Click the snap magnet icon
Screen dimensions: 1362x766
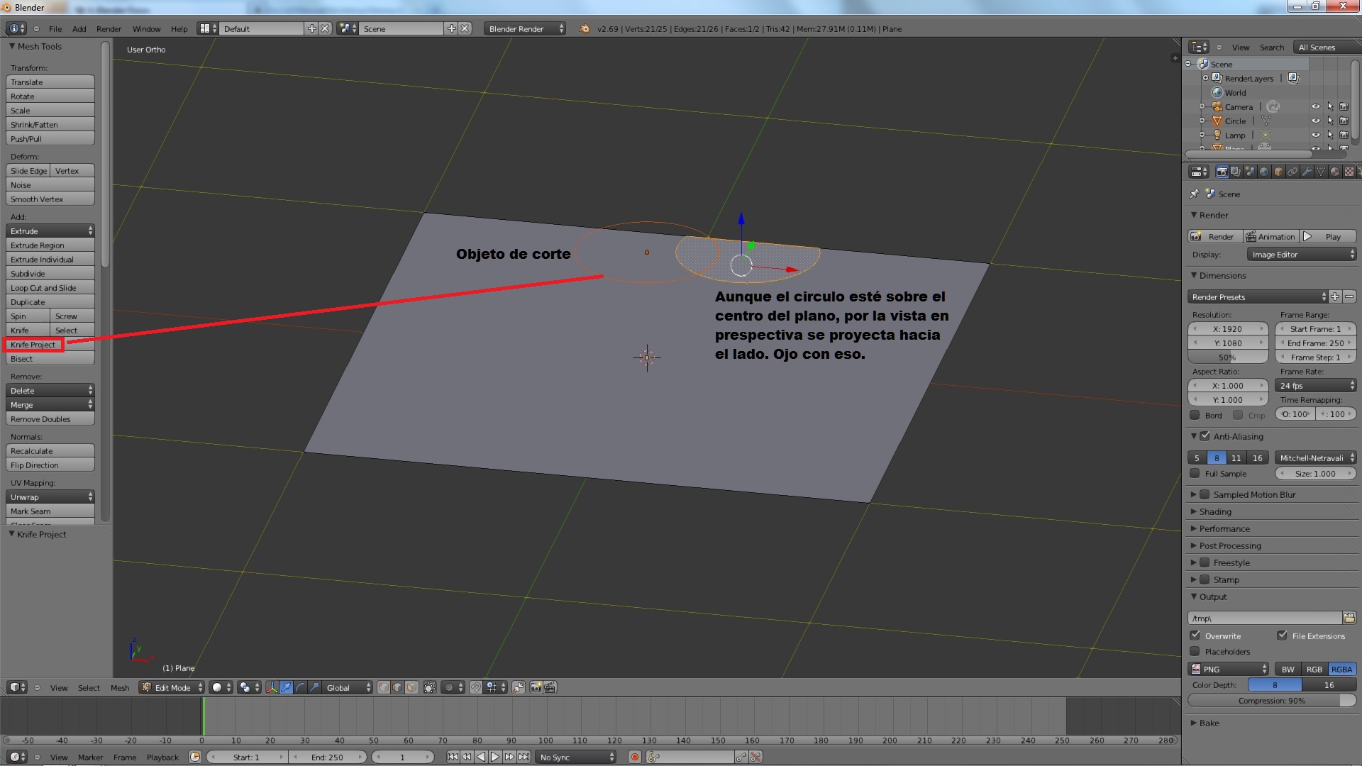476,687
